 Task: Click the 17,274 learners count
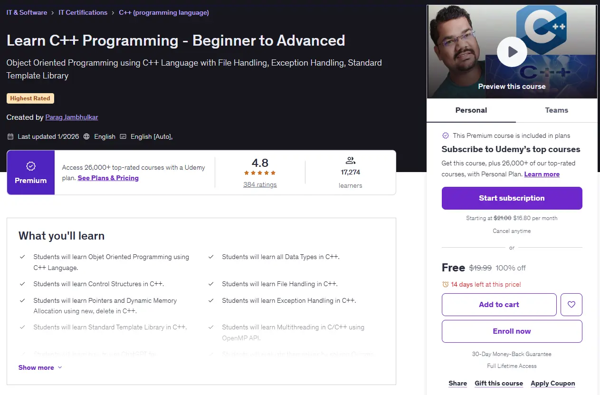point(351,172)
